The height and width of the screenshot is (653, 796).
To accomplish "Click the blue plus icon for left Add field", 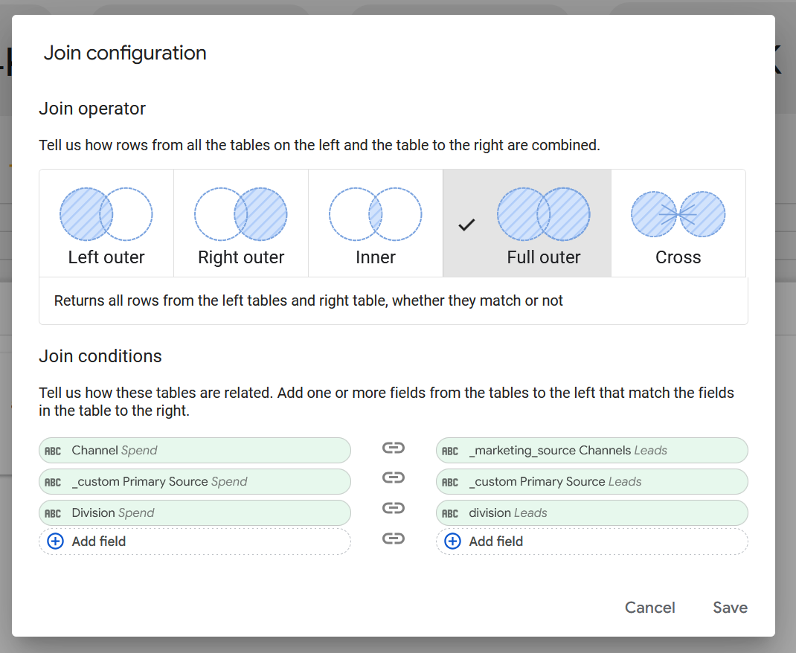I will pyautogui.click(x=56, y=541).
